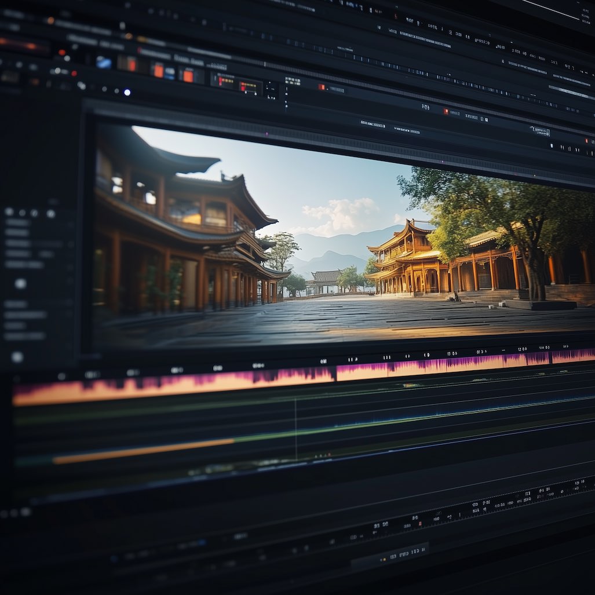The image size is (595, 595).
Task: Click the vertical playhead line in the timeline
Action: (295, 429)
